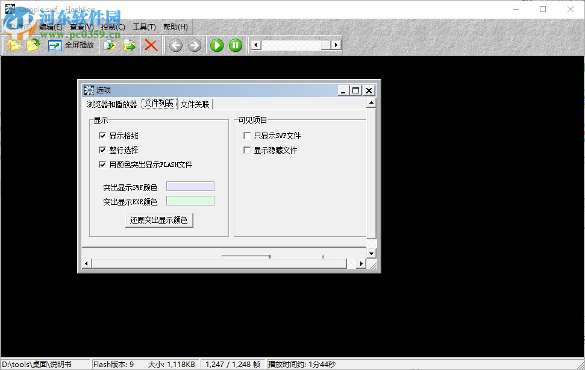Uncheck the 显示格线 checkbox
585x370 pixels.
103,136
